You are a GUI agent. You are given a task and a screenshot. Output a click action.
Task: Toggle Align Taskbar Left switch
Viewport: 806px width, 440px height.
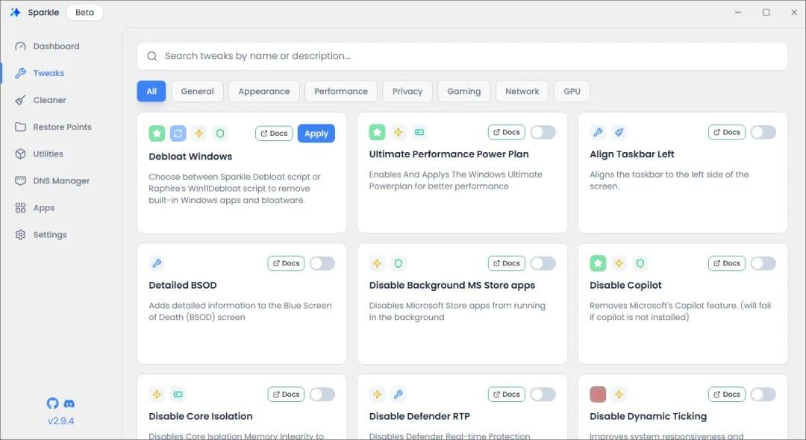[x=763, y=133]
